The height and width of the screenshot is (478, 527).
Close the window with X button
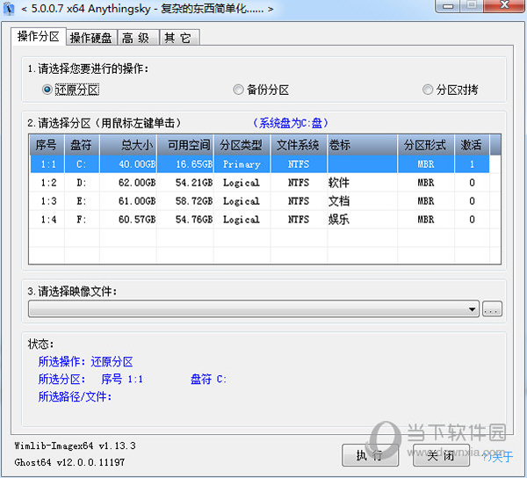pyautogui.click(x=504, y=6)
